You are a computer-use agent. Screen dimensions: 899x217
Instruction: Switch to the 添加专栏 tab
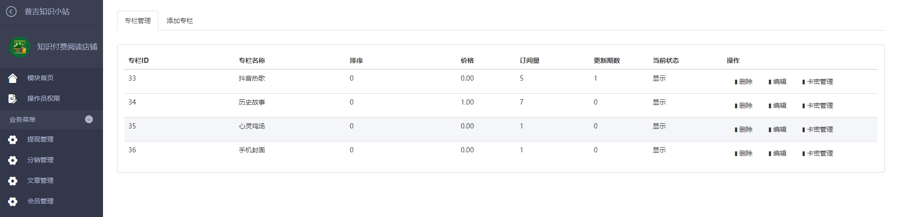(x=180, y=21)
